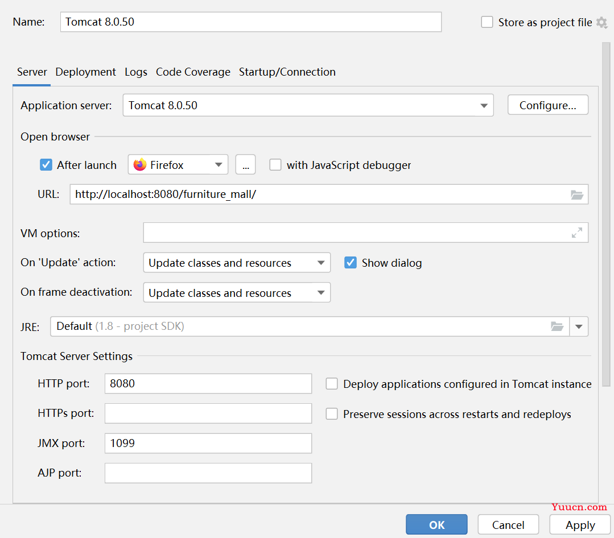Click the Cancel button
The image size is (614, 538).
[x=508, y=525]
